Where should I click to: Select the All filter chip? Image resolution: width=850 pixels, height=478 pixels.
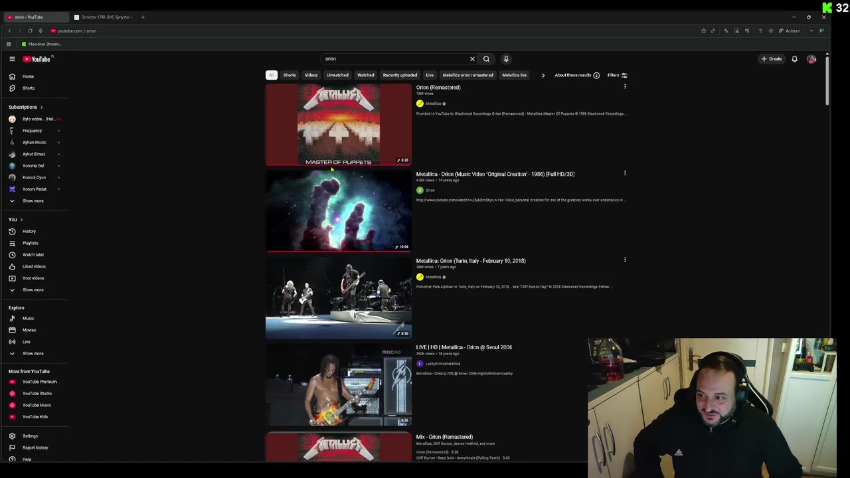[271, 75]
